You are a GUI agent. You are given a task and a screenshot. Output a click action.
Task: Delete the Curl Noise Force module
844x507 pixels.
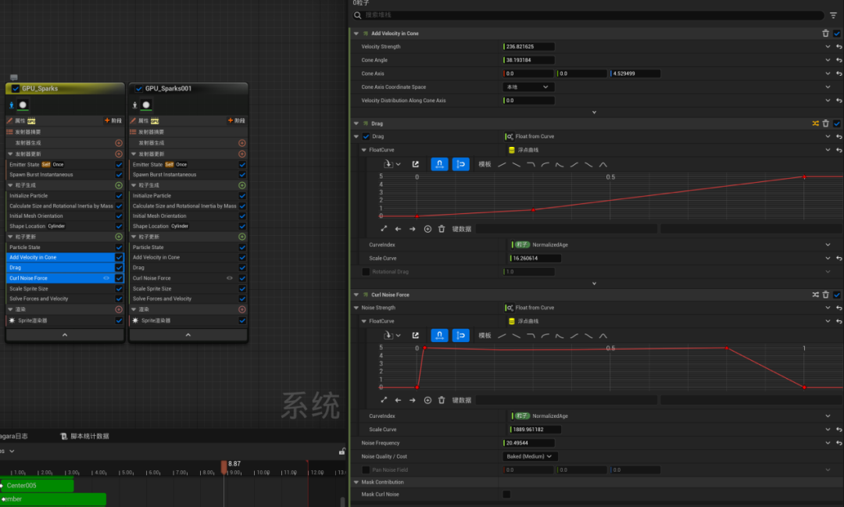825,295
